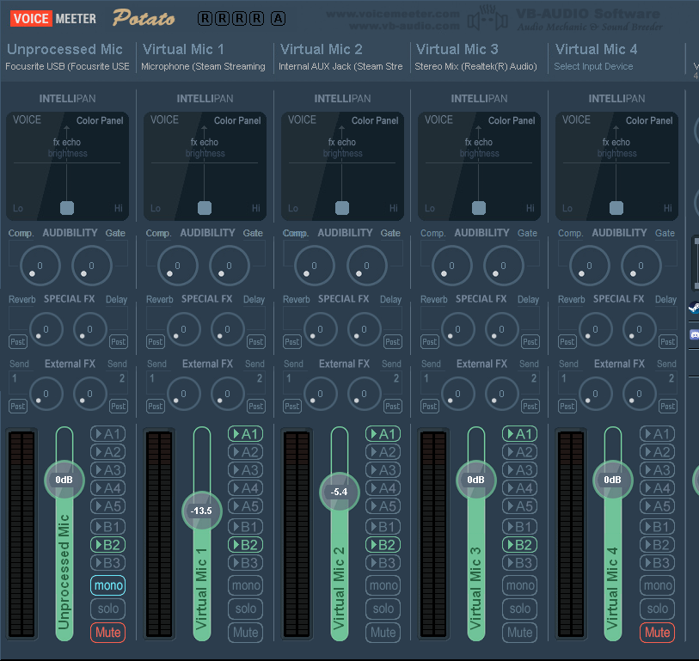Click the fourth R recorder indicator in header
Viewport: 699px width, 661px height.
tap(257, 18)
